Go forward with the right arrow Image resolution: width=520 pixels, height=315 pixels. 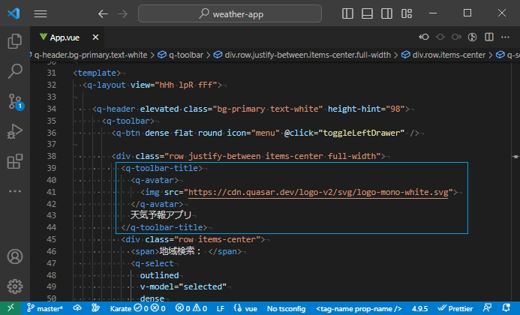click(122, 13)
